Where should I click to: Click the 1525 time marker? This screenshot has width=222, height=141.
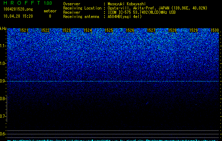coord(109,30)
